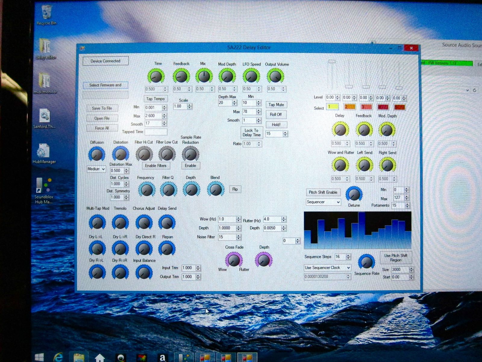Open File Explorer from the taskbar
The width and height of the screenshot is (482, 362).
pyautogui.click(x=79, y=357)
